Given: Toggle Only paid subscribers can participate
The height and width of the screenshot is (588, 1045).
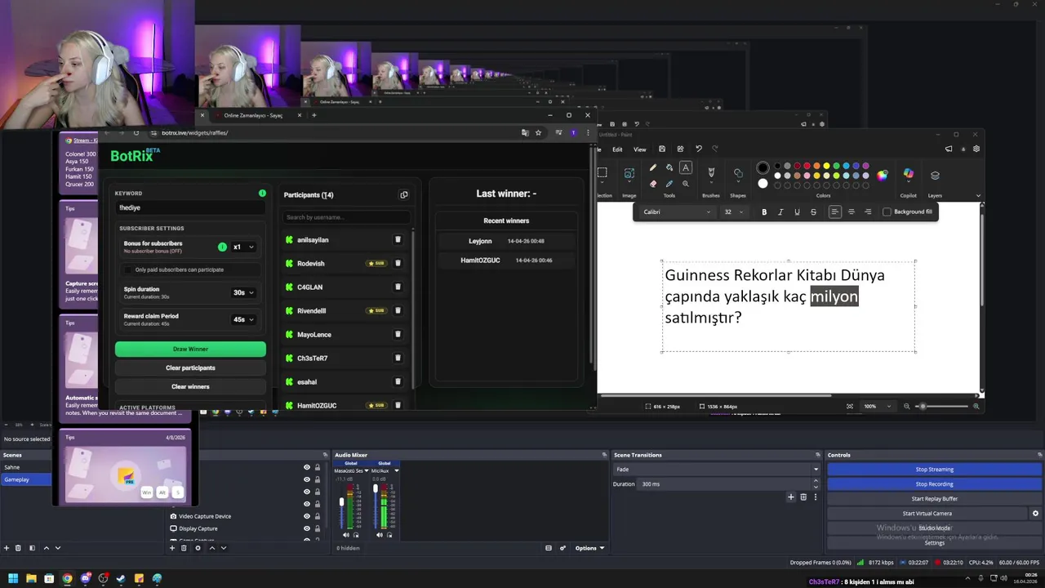Looking at the screenshot, I should [x=128, y=269].
